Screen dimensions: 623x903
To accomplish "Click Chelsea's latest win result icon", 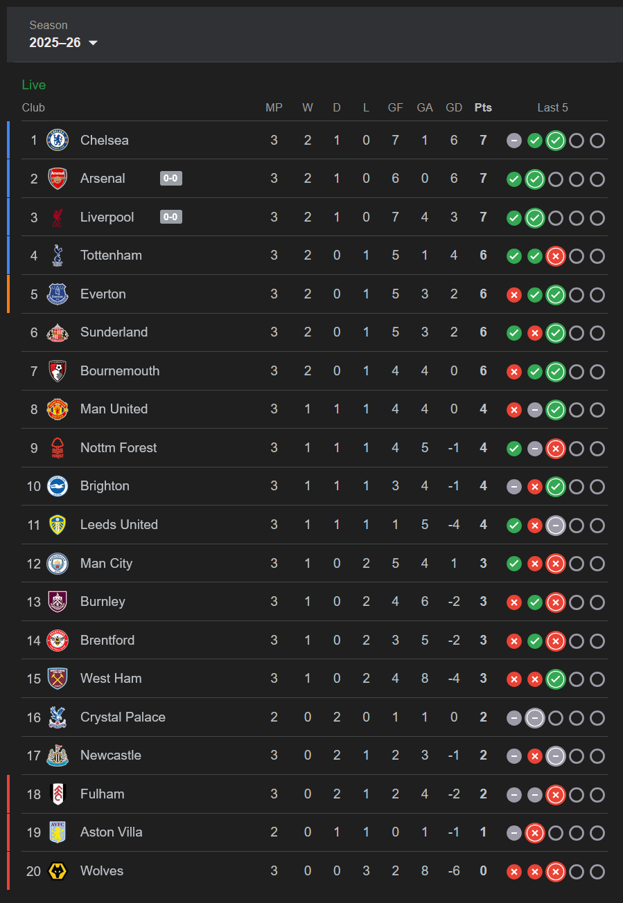I will pyautogui.click(x=555, y=141).
